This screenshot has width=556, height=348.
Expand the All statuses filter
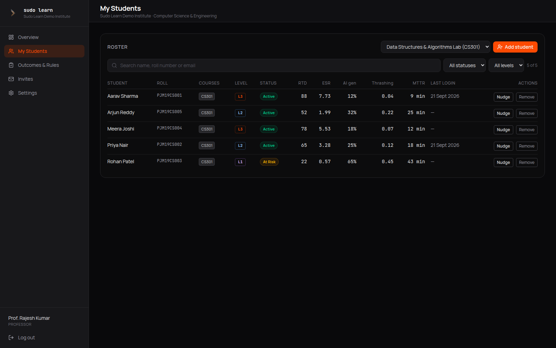(465, 65)
